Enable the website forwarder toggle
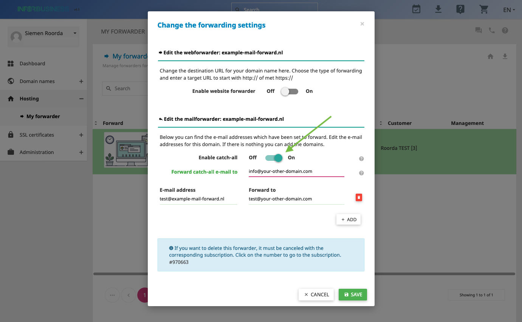The width and height of the screenshot is (522, 322). coord(290,91)
